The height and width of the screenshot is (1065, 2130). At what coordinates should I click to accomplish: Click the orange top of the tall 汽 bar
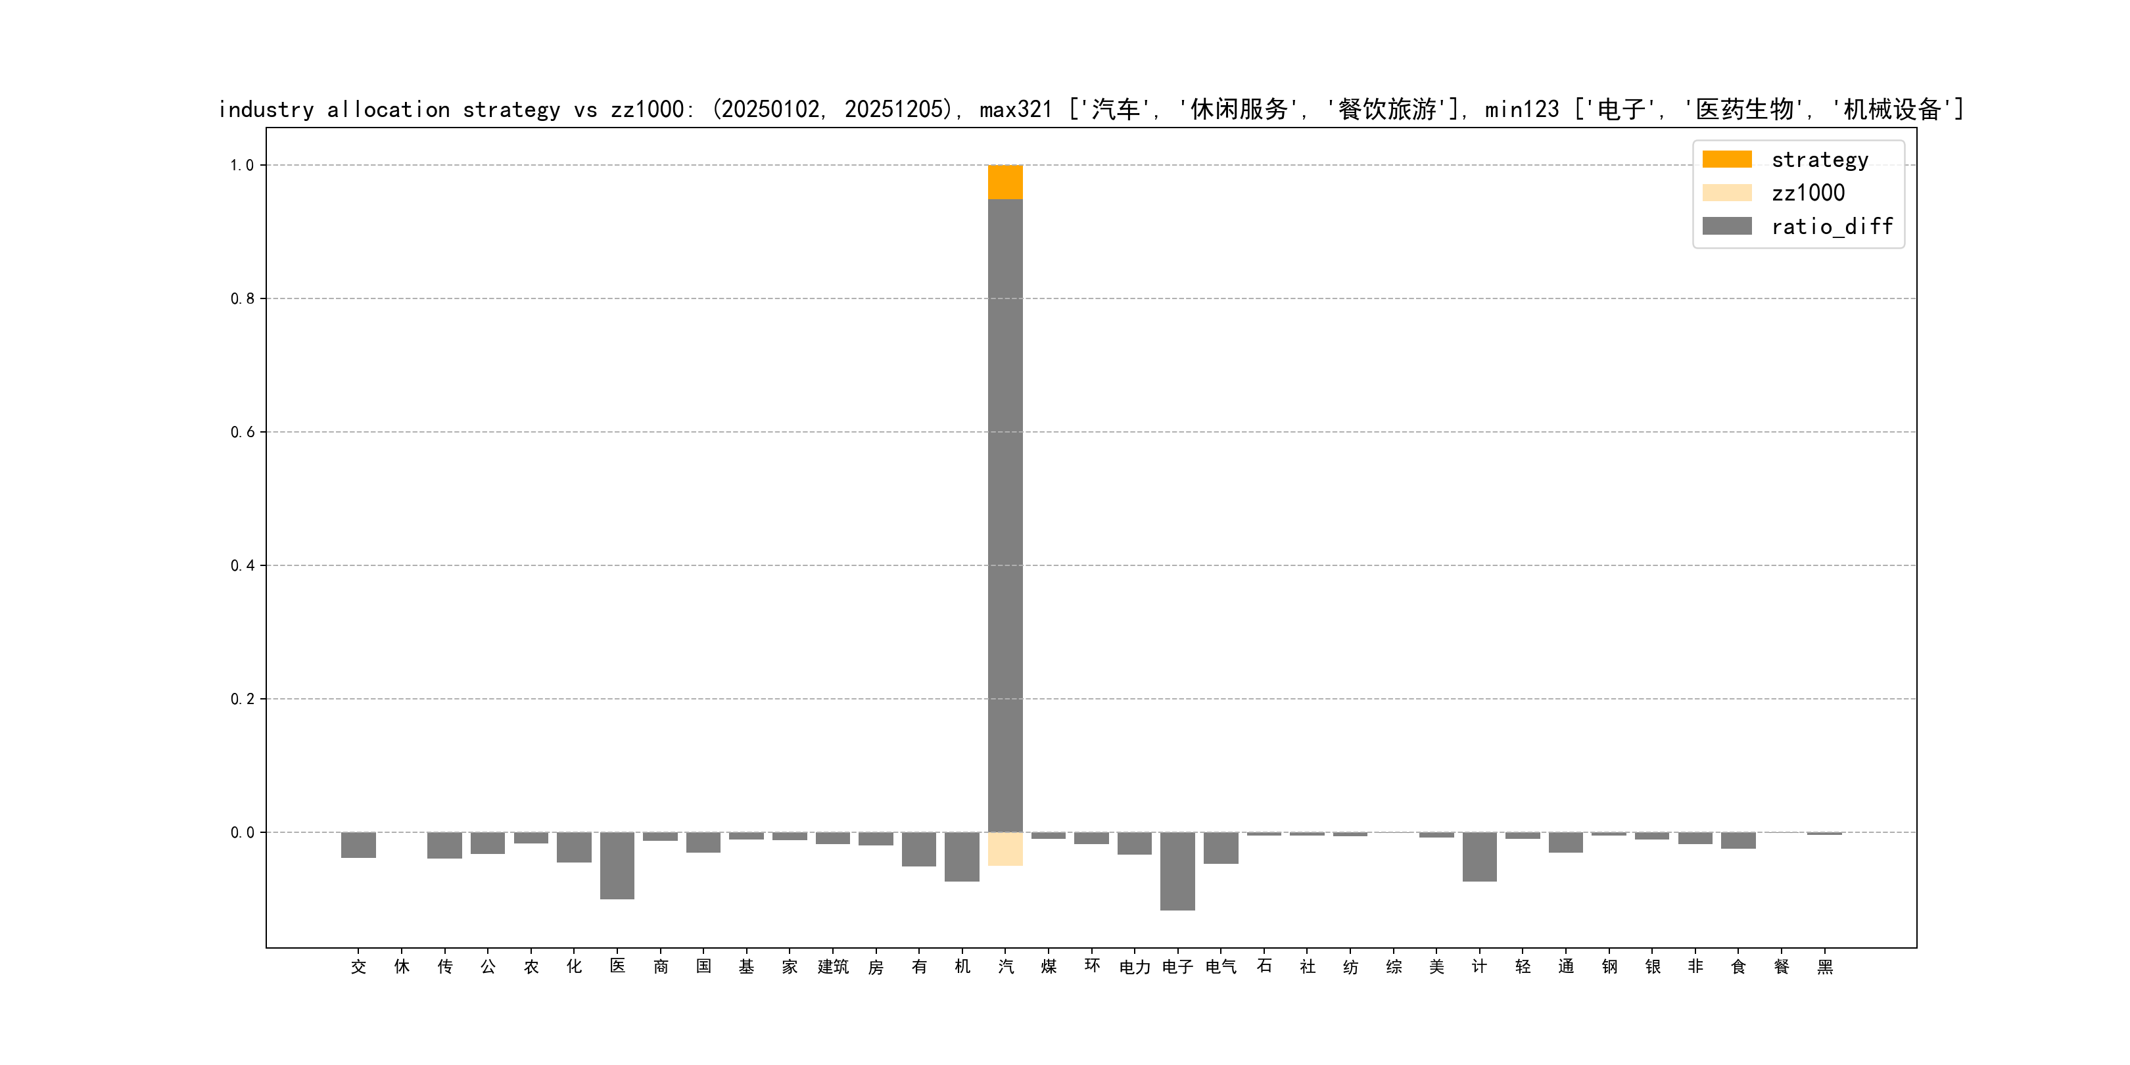pos(1005,181)
